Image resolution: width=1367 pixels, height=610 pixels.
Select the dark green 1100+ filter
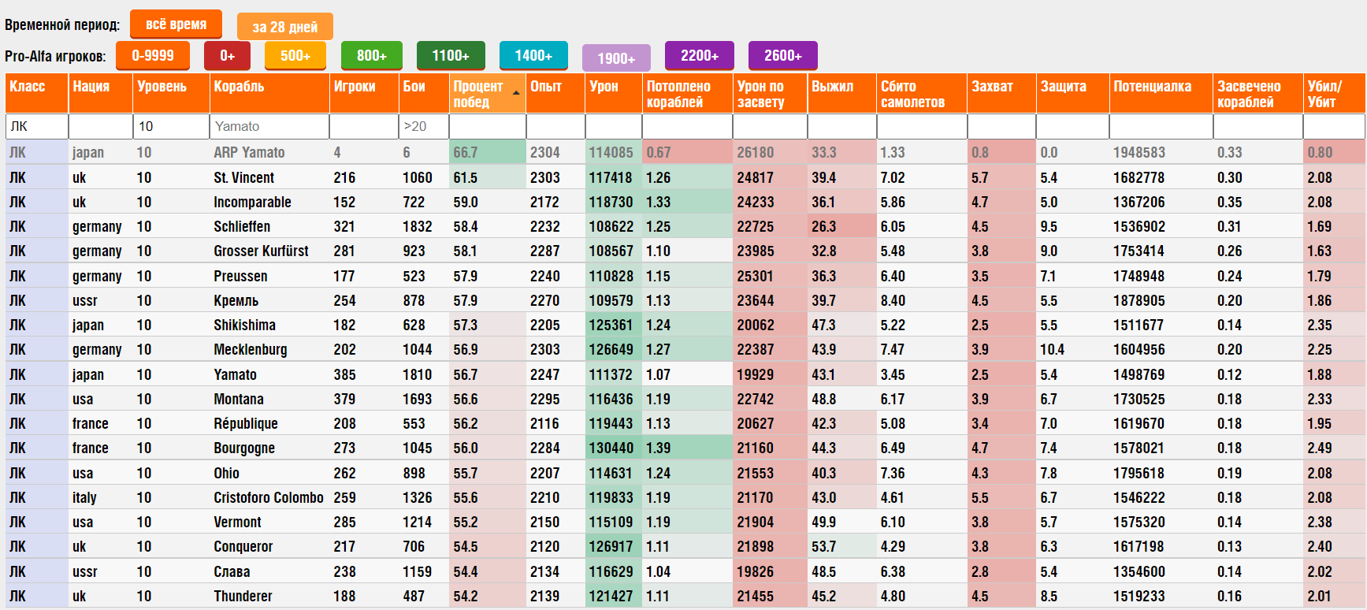450,56
